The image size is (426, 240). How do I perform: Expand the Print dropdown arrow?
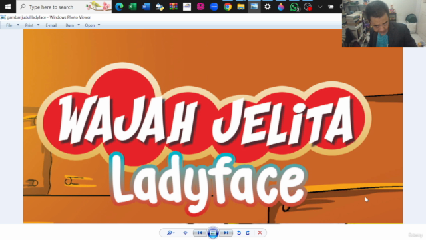point(38,25)
